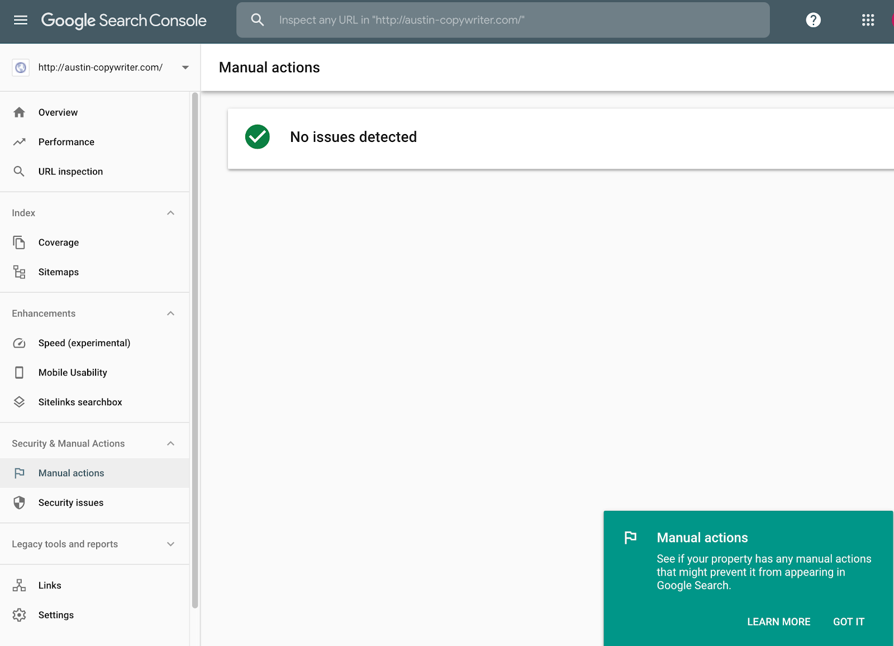Open the Links report
Screen dimensions: 894x646
95,586
